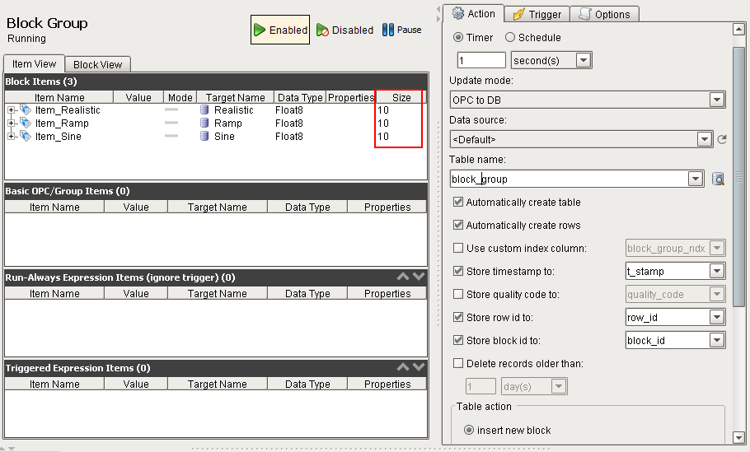Select the Schedule radio button

point(510,37)
